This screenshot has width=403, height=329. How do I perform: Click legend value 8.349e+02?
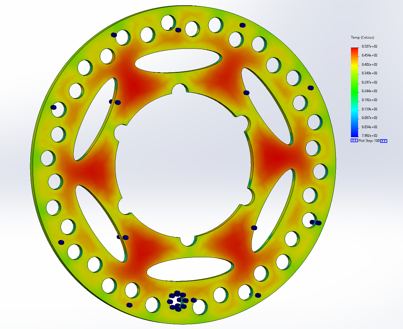click(x=369, y=73)
